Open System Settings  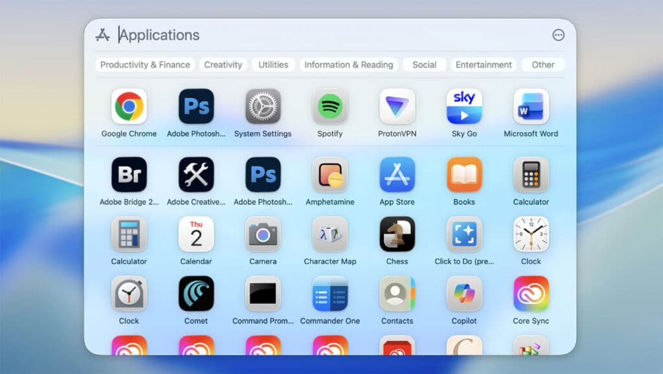[263, 109]
